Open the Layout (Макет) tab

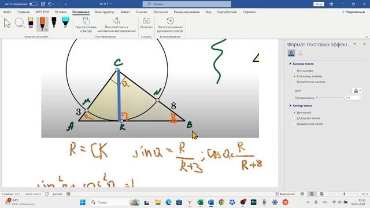click(125, 12)
